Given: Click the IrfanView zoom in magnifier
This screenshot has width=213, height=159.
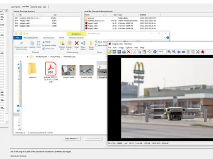Looking at the screenshot, I should (x=169, y=52).
